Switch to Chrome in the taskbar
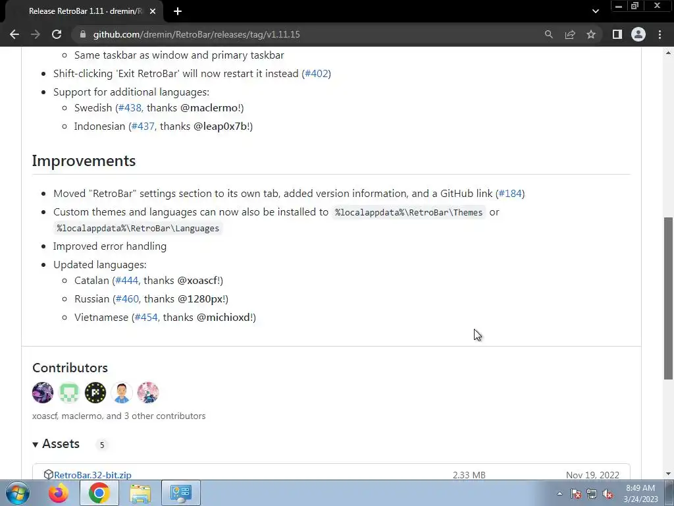 click(x=99, y=493)
